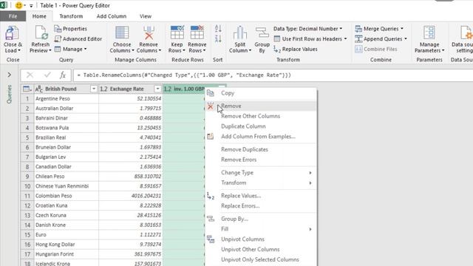Click the Split Column icon
473x266 pixels.
pyautogui.click(x=240, y=33)
